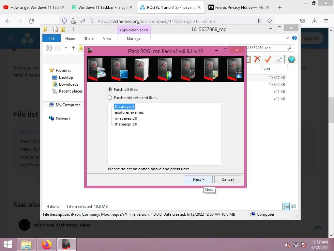The width and height of the screenshot is (334, 251).
Task: Click Firefox downloads arrow icon
Action: click(314, 21)
